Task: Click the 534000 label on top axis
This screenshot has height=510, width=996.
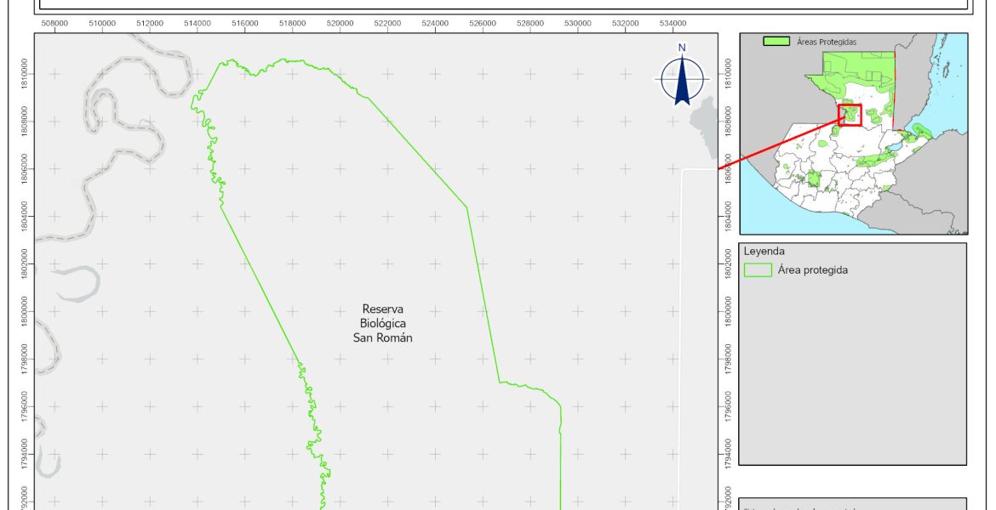Action: 673,23
